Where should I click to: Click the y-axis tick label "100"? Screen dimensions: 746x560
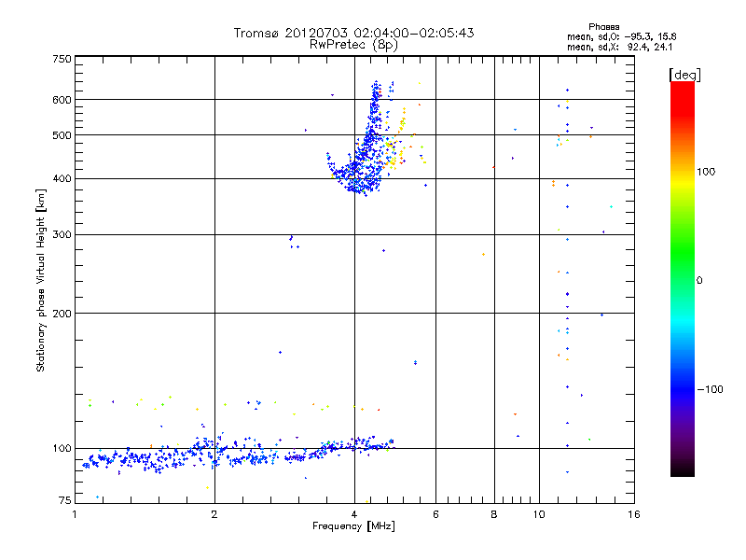tap(62, 449)
